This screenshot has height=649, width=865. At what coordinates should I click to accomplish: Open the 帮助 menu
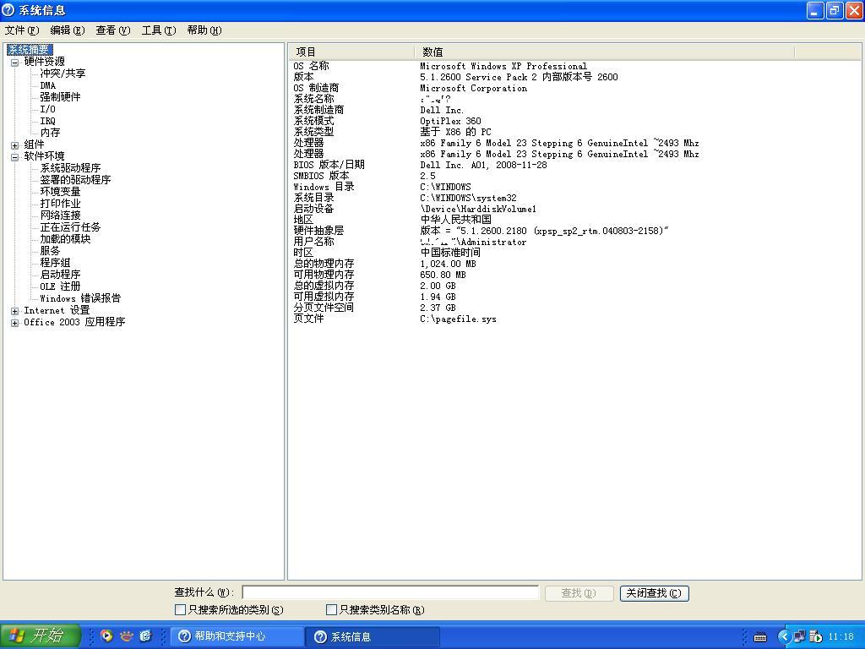pos(204,30)
